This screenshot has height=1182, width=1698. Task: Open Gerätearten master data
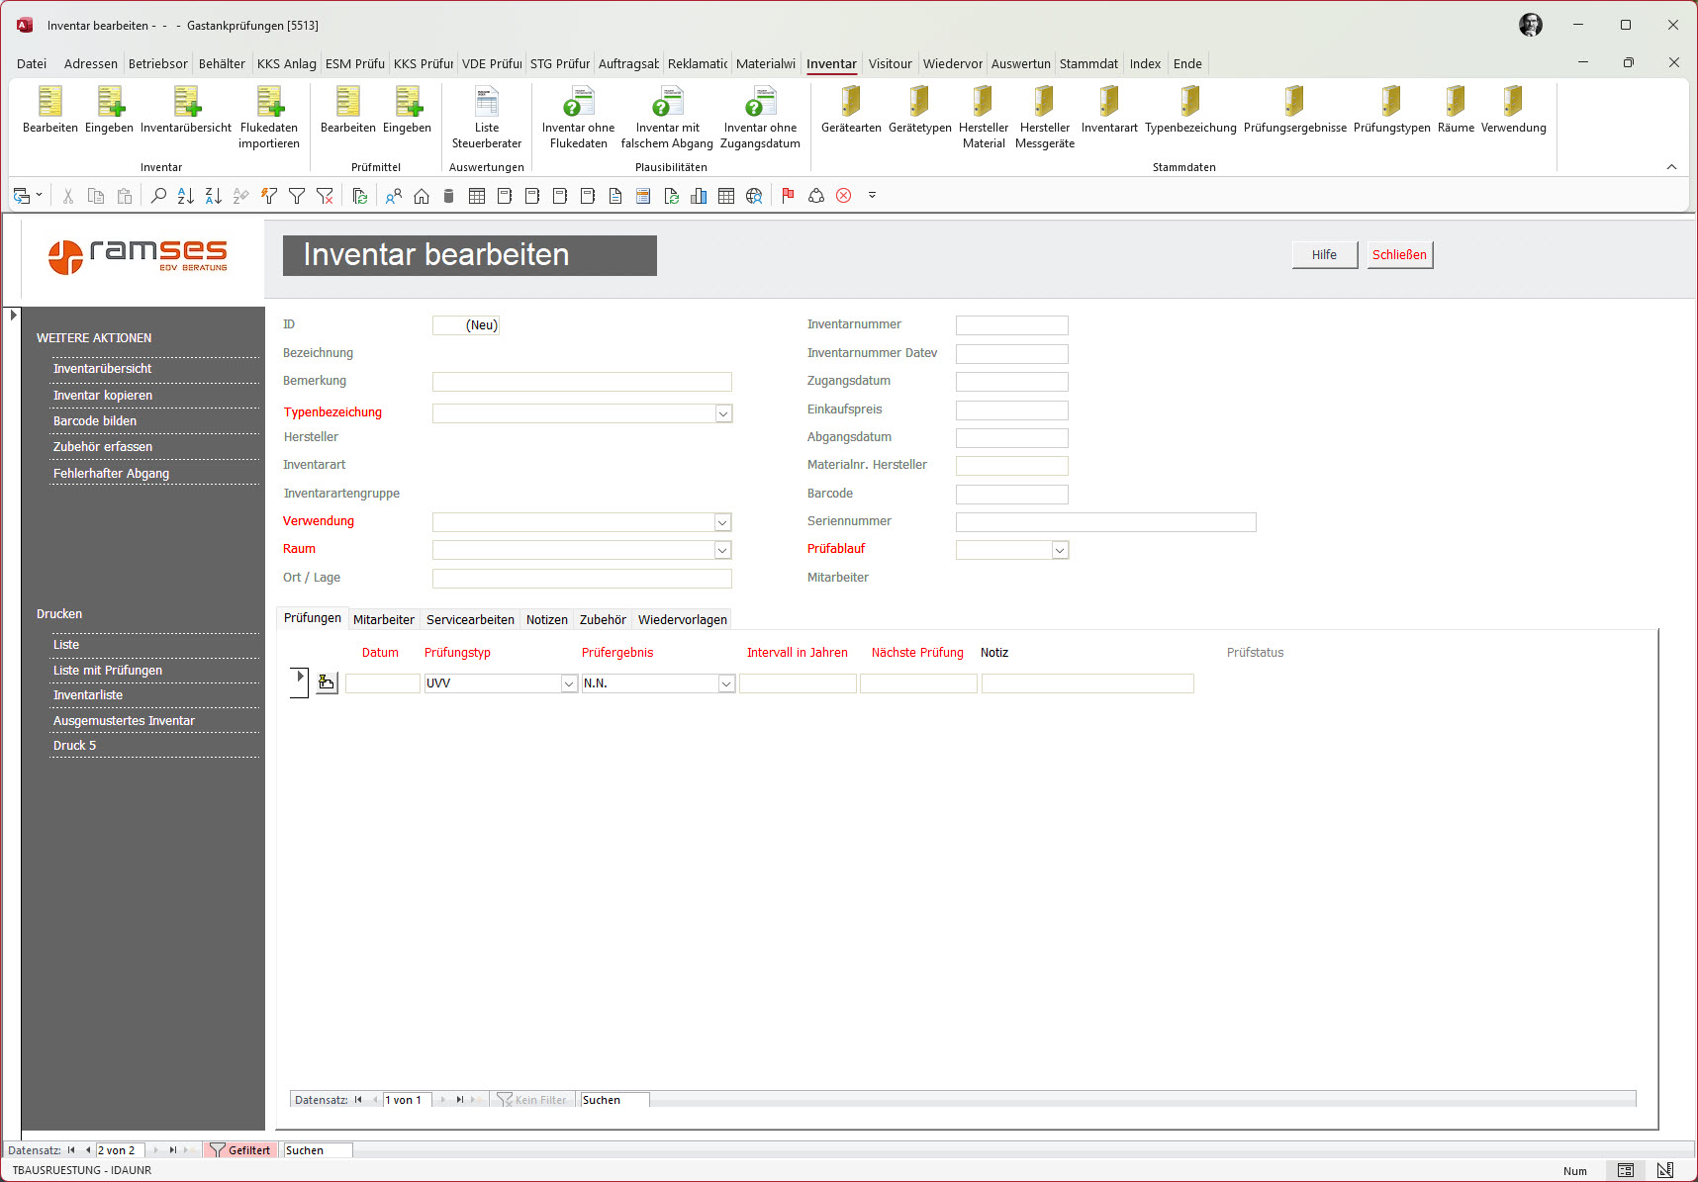click(851, 109)
